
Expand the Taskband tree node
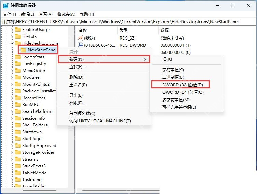click(12, 180)
